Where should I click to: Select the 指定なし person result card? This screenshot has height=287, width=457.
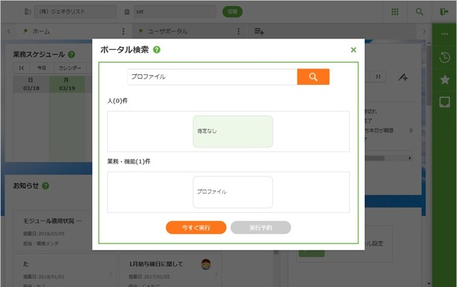(x=232, y=131)
